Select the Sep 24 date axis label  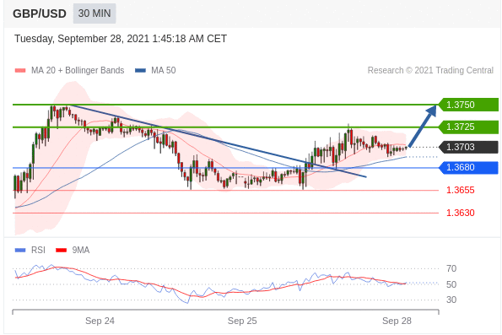pos(100,321)
